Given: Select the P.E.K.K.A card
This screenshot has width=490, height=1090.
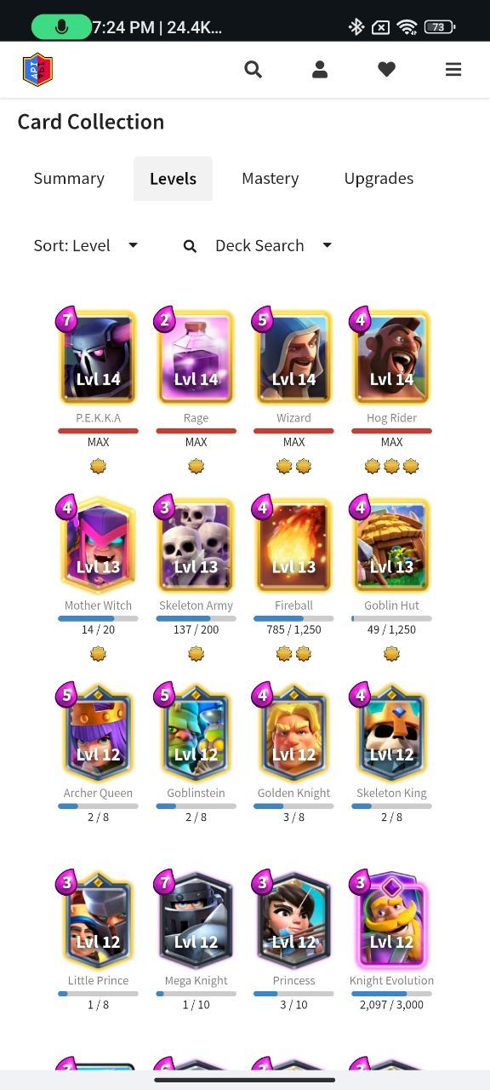Looking at the screenshot, I should pos(98,357).
